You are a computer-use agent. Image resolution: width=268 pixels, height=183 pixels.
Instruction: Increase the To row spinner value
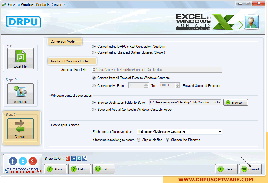tap(178, 84)
